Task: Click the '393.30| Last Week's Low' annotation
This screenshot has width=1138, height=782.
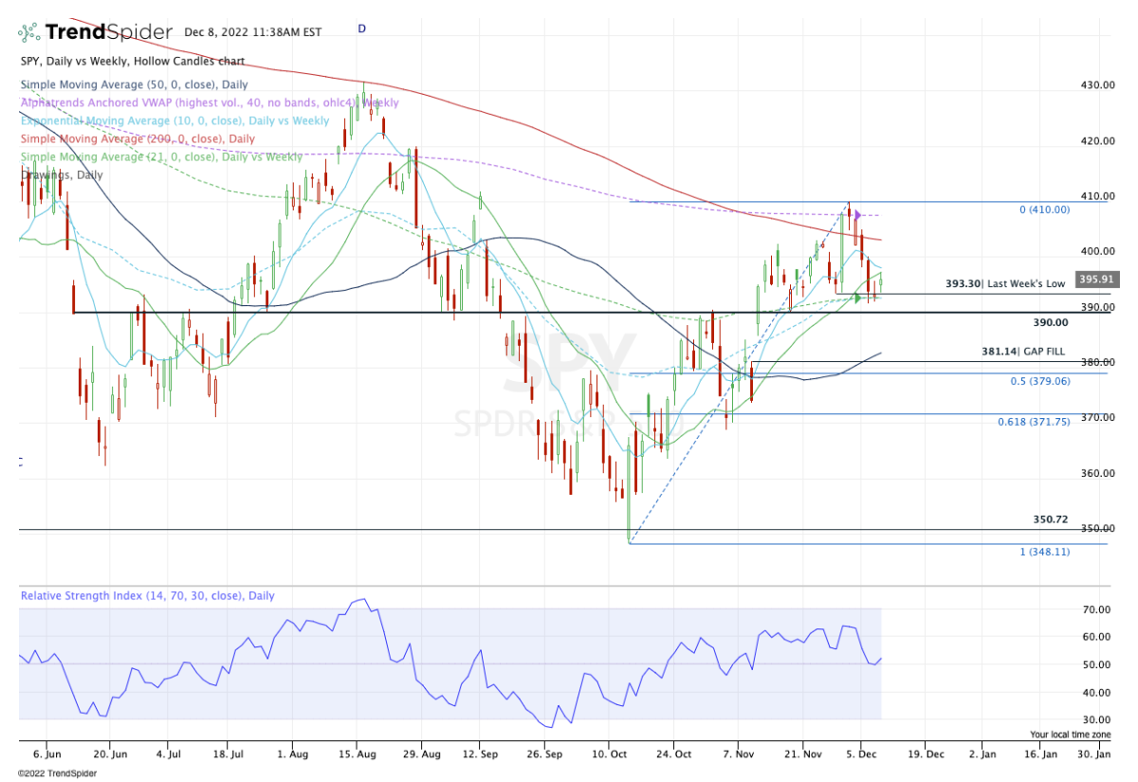Action: 1005,283
